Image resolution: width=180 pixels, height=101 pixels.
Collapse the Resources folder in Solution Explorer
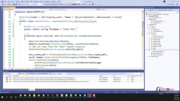pyautogui.click(x=148, y=33)
